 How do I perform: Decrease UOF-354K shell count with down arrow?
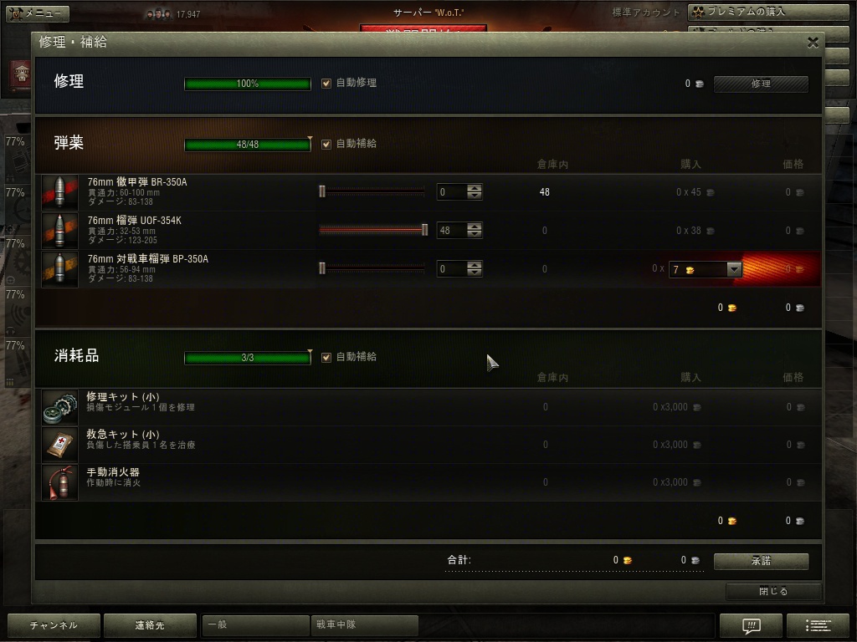(475, 234)
